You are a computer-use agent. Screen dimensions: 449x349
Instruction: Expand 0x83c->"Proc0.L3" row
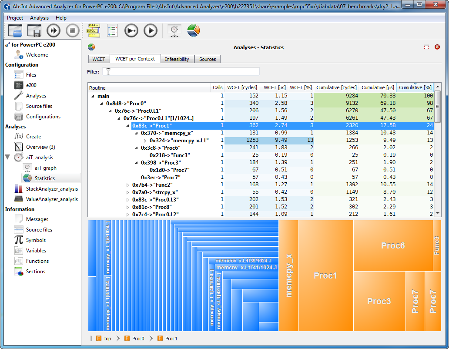coord(128,200)
